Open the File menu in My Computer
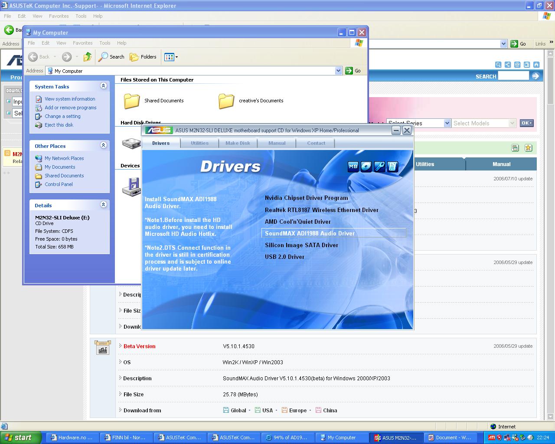This screenshot has height=444, width=555. click(31, 43)
